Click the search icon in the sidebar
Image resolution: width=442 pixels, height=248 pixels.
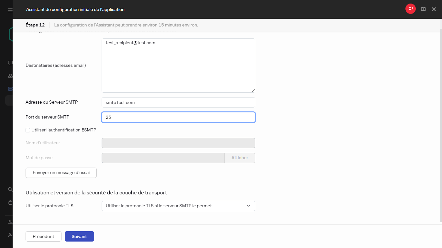click(10, 189)
